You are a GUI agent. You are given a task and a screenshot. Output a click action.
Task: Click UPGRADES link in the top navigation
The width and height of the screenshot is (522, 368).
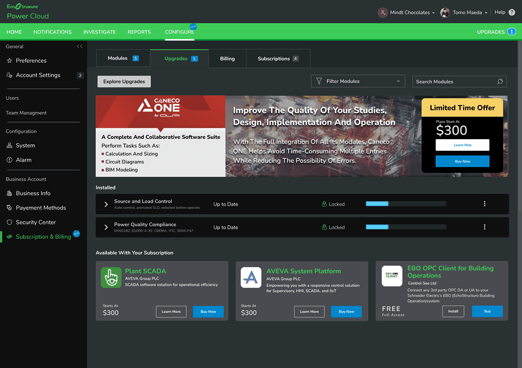click(x=491, y=32)
